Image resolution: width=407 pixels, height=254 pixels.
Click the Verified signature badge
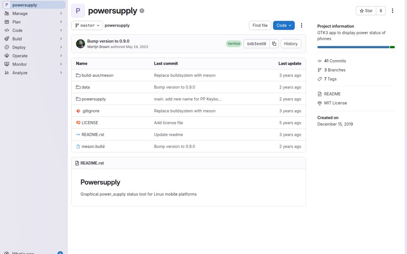tap(234, 44)
